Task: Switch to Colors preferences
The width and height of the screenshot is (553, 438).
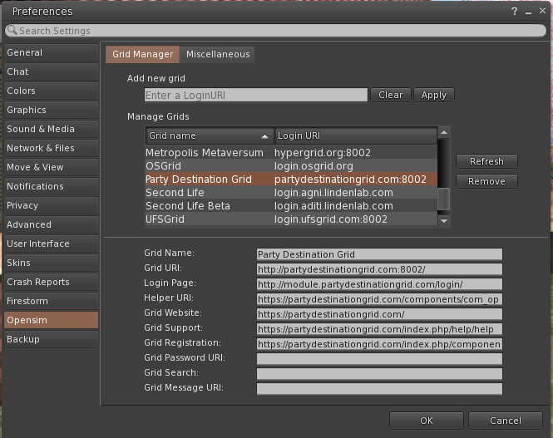Action: point(52,91)
